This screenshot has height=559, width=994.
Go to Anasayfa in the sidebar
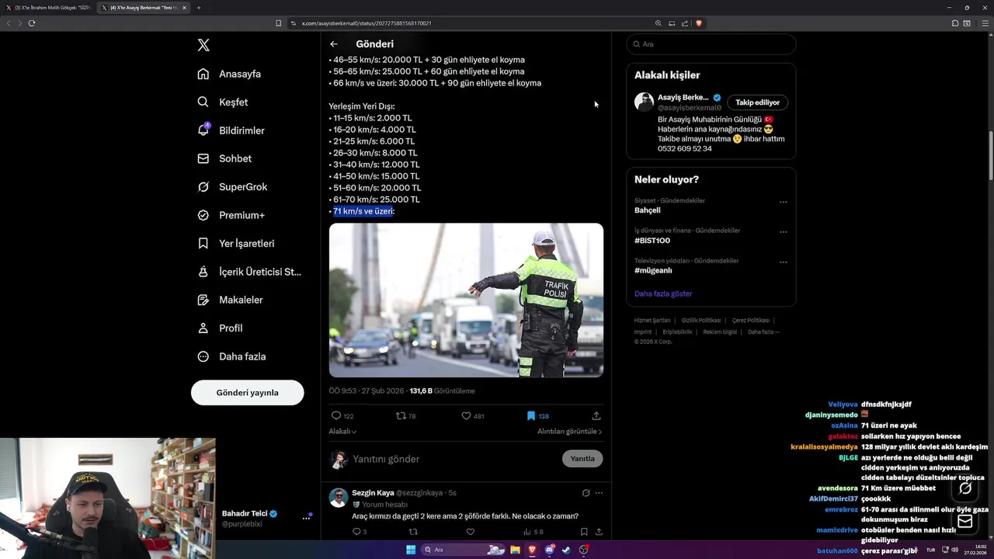click(229, 74)
